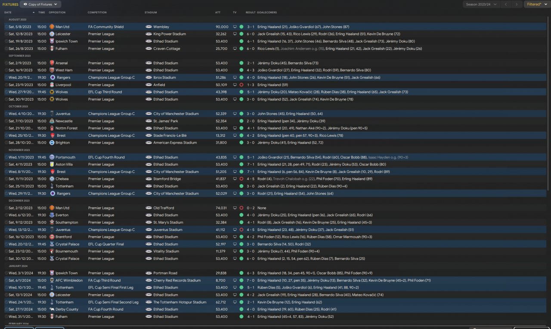This screenshot has height=329, width=551.
Task: Open the Portman Road stadium link
Action: [x=165, y=273]
